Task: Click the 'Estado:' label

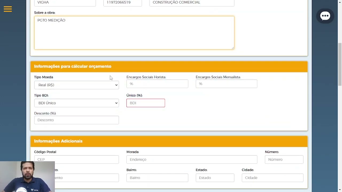Action: pyautogui.click(x=201, y=170)
